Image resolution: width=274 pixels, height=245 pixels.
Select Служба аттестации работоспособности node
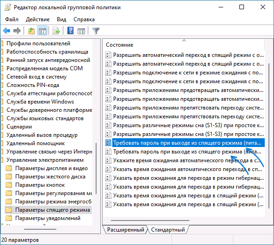coord(49,93)
